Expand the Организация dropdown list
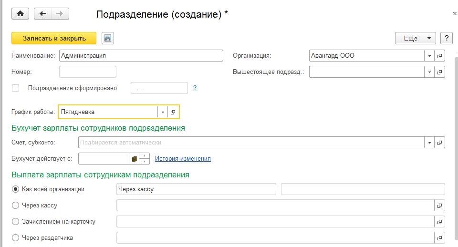 (429, 56)
